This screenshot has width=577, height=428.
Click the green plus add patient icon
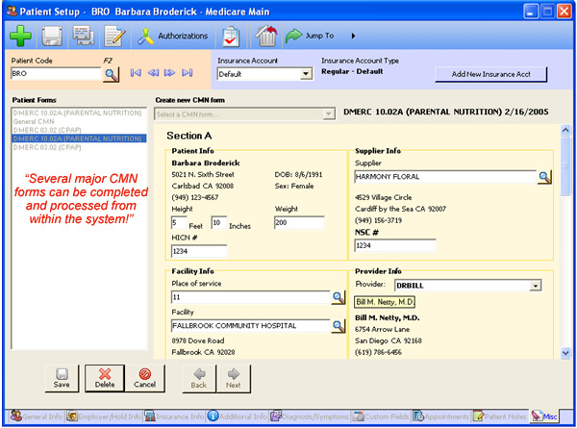pos(21,37)
